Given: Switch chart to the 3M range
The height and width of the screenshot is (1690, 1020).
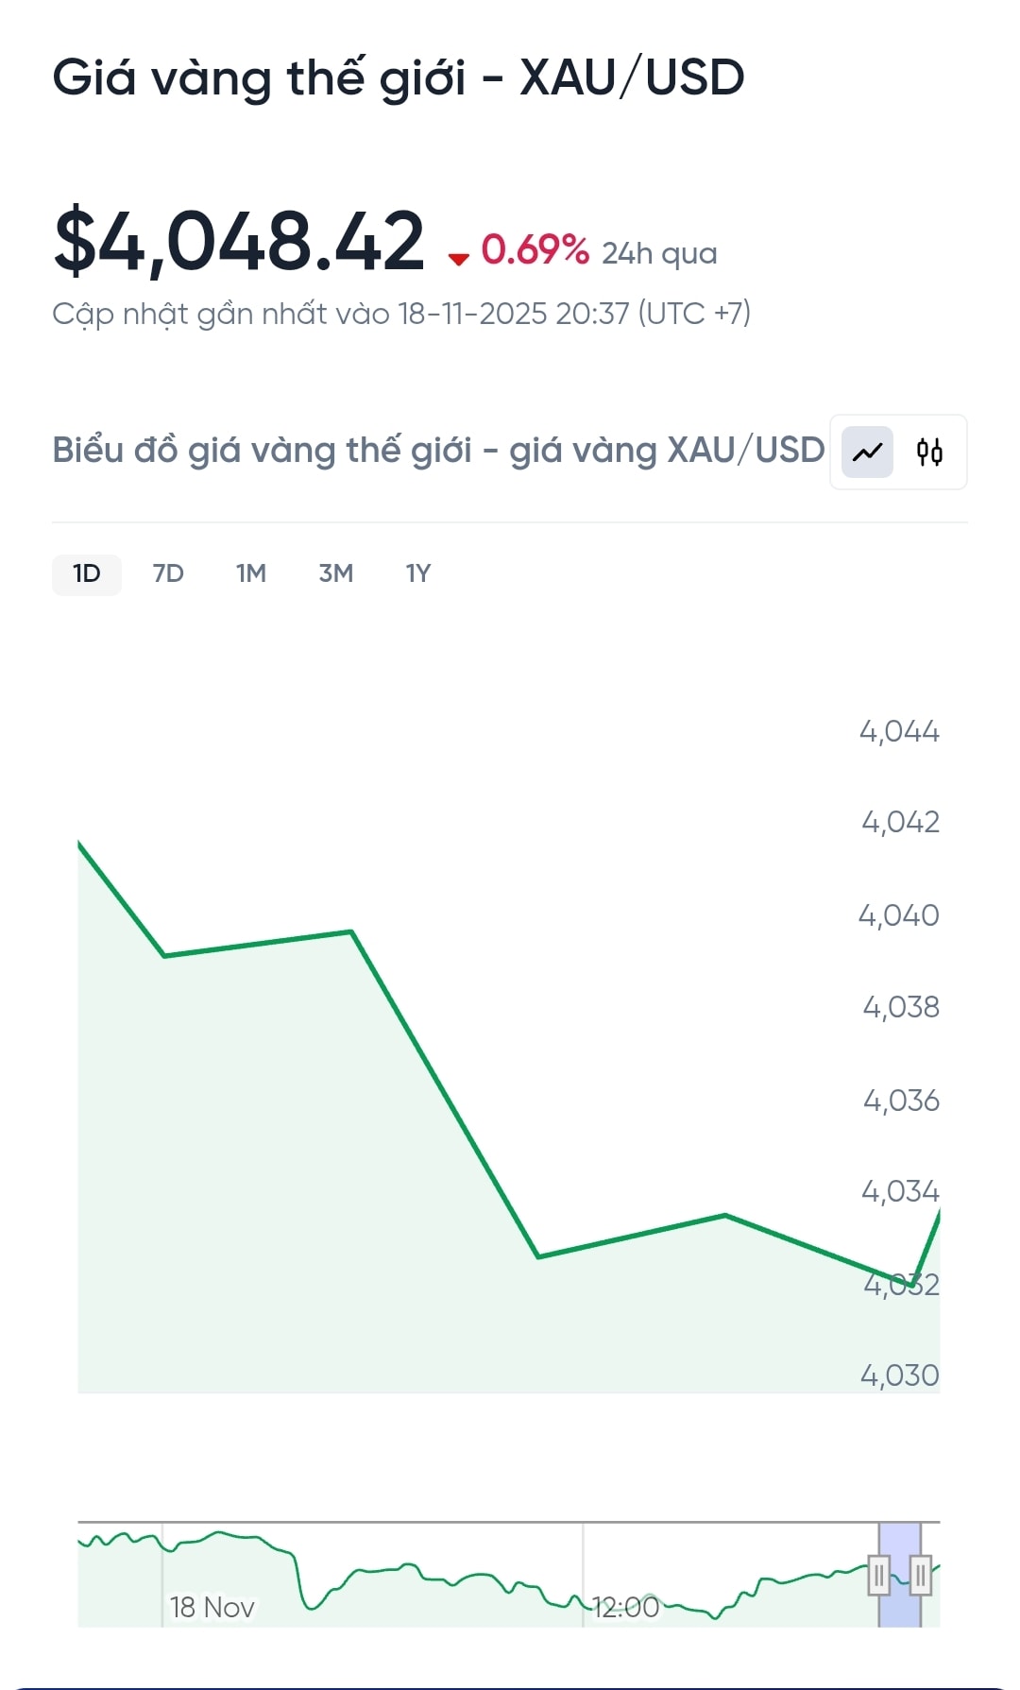Looking at the screenshot, I should 335,573.
